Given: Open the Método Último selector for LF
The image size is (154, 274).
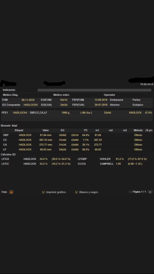Looking at the screenshot, I should (x=138, y=149).
